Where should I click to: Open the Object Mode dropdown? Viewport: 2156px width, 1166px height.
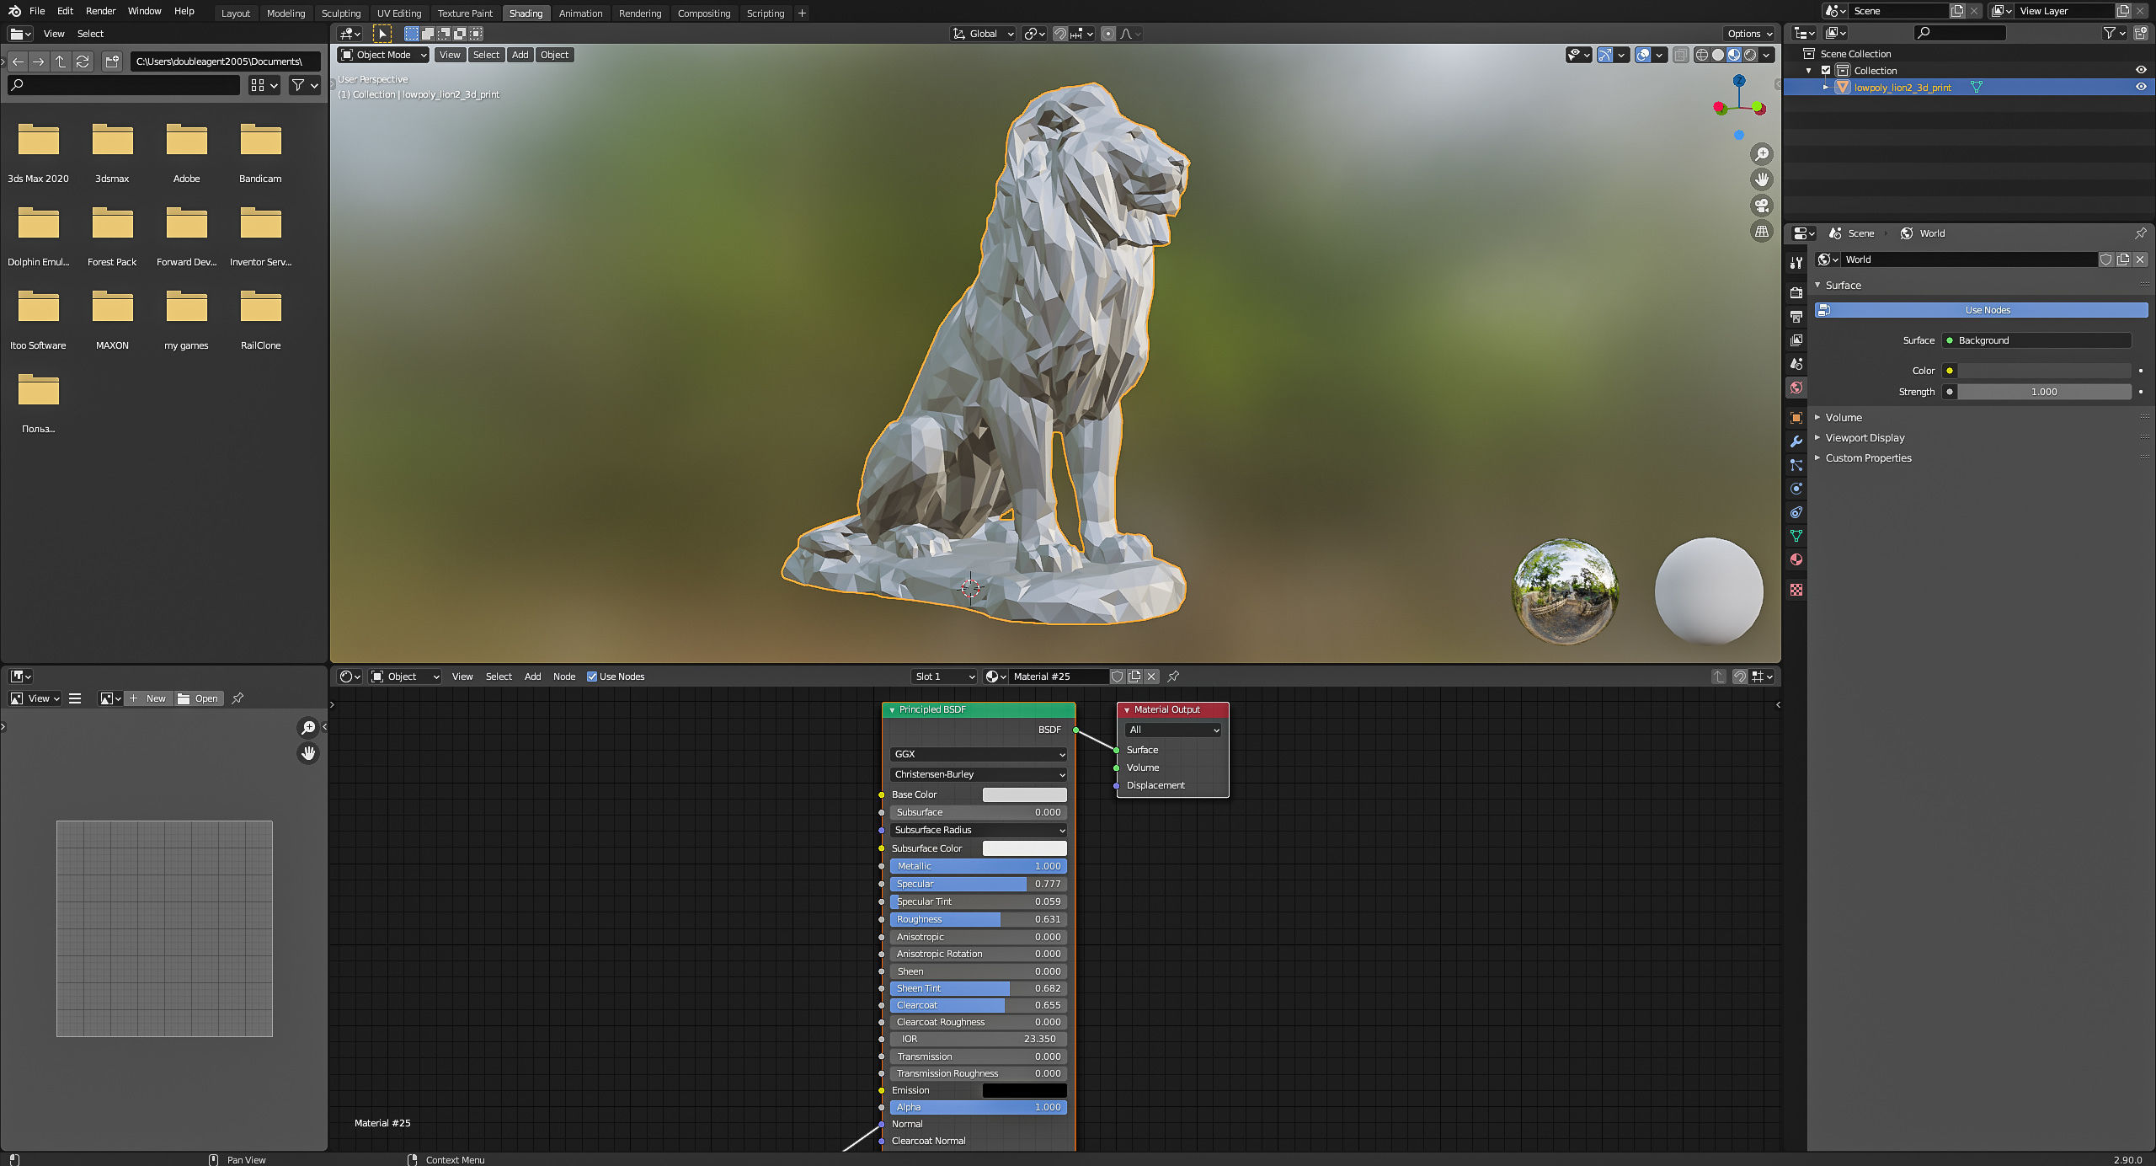coord(383,55)
